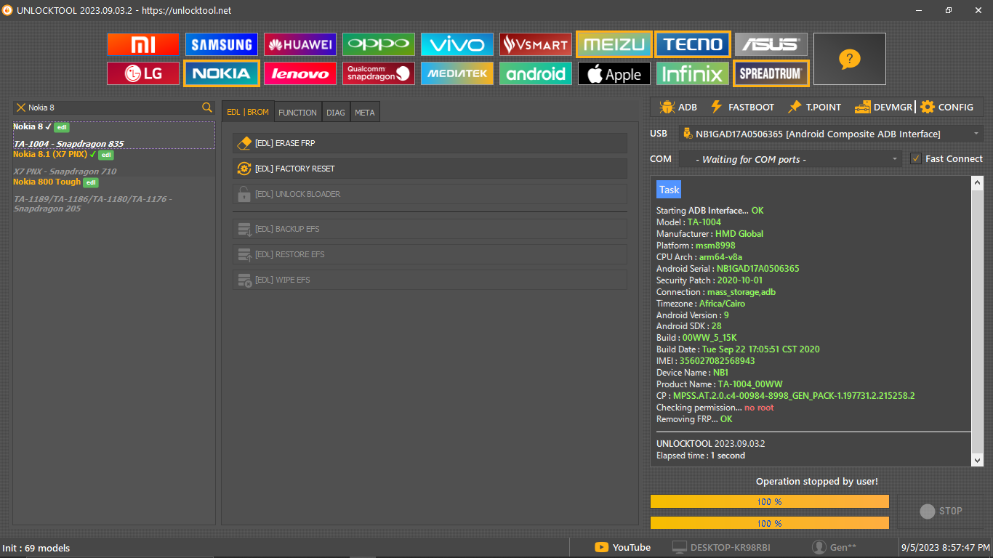This screenshot has width=993, height=558.
Task: Click the Gen** user account icon
Action: 819,547
